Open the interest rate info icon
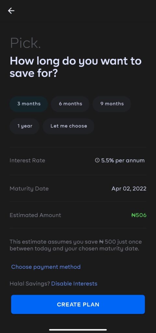The image size is (156, 333). tap(97, 161)
